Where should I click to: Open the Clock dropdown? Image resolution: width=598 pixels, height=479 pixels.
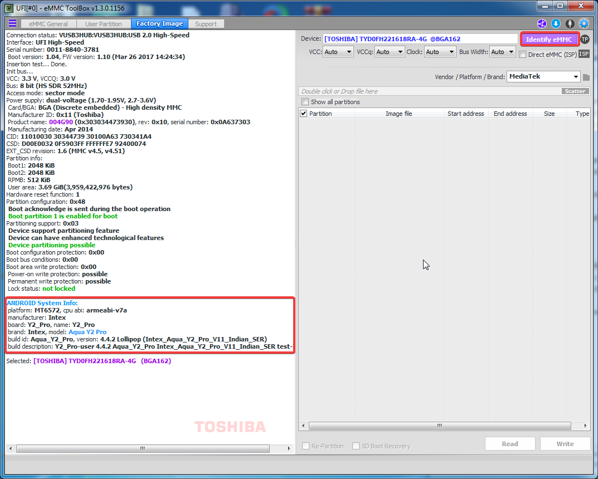pos(440,52)
